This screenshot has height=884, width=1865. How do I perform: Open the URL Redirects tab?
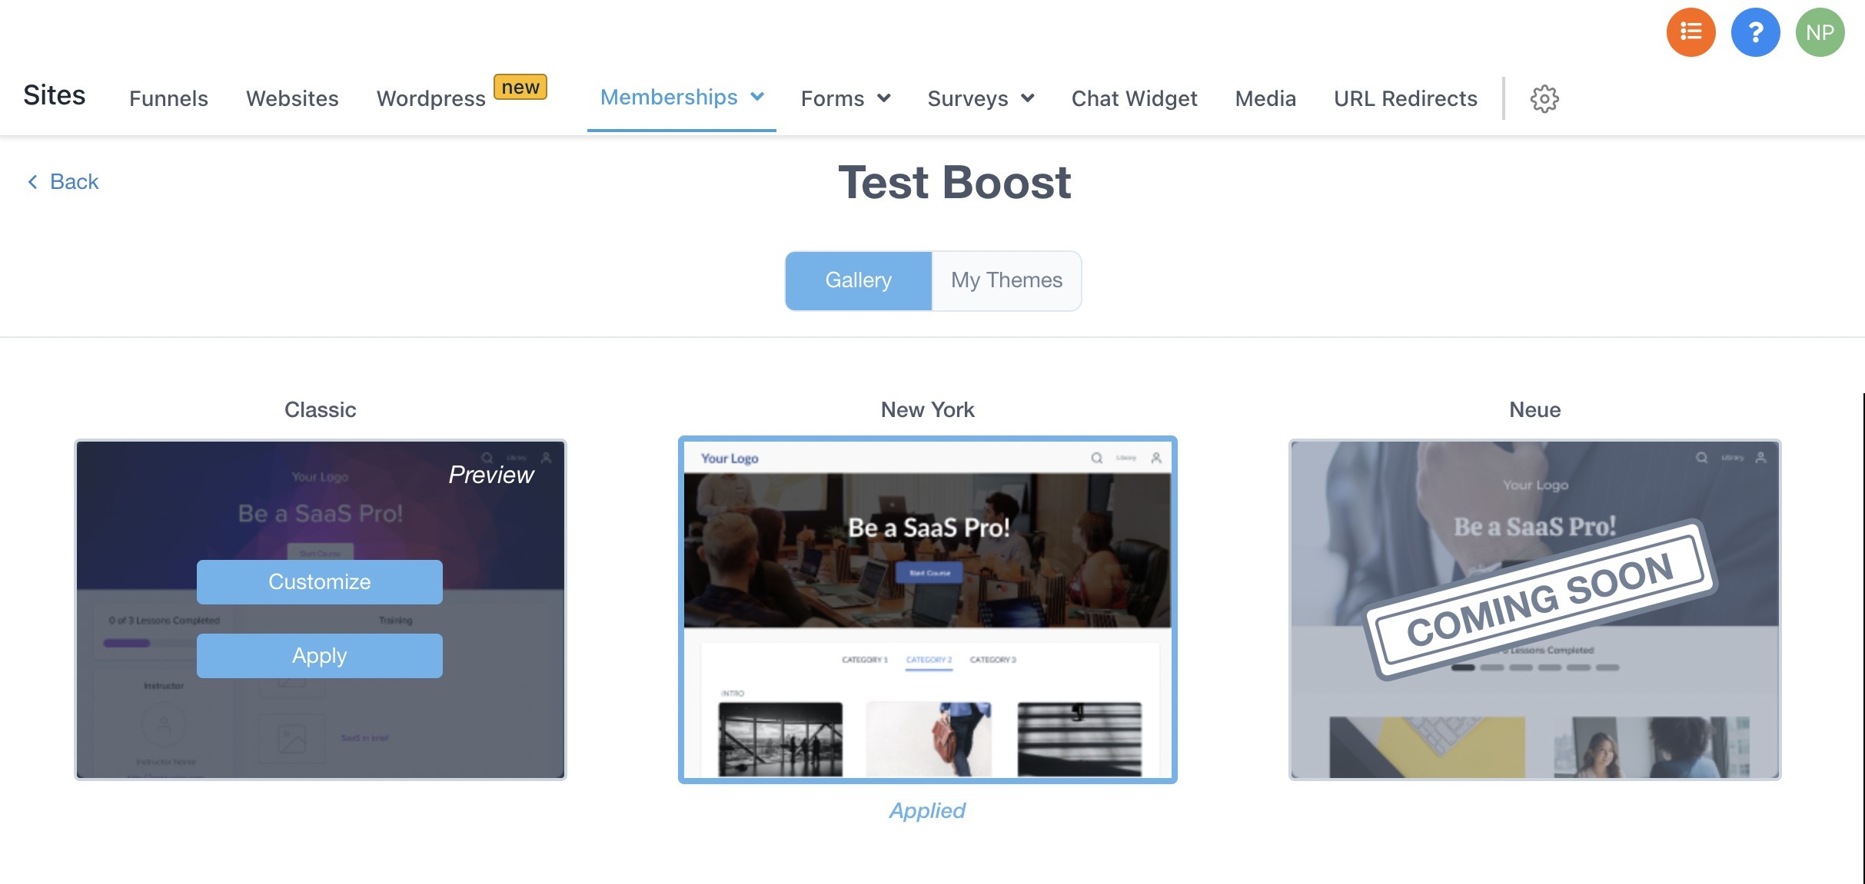pos(1405,99)
